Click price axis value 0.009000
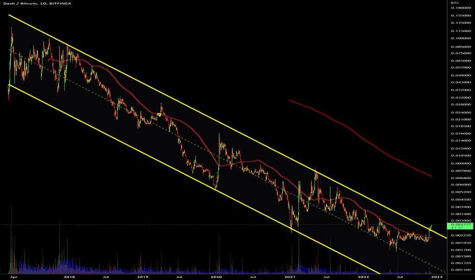The height and width of the screenshot is (280, 475). (461, 163)
